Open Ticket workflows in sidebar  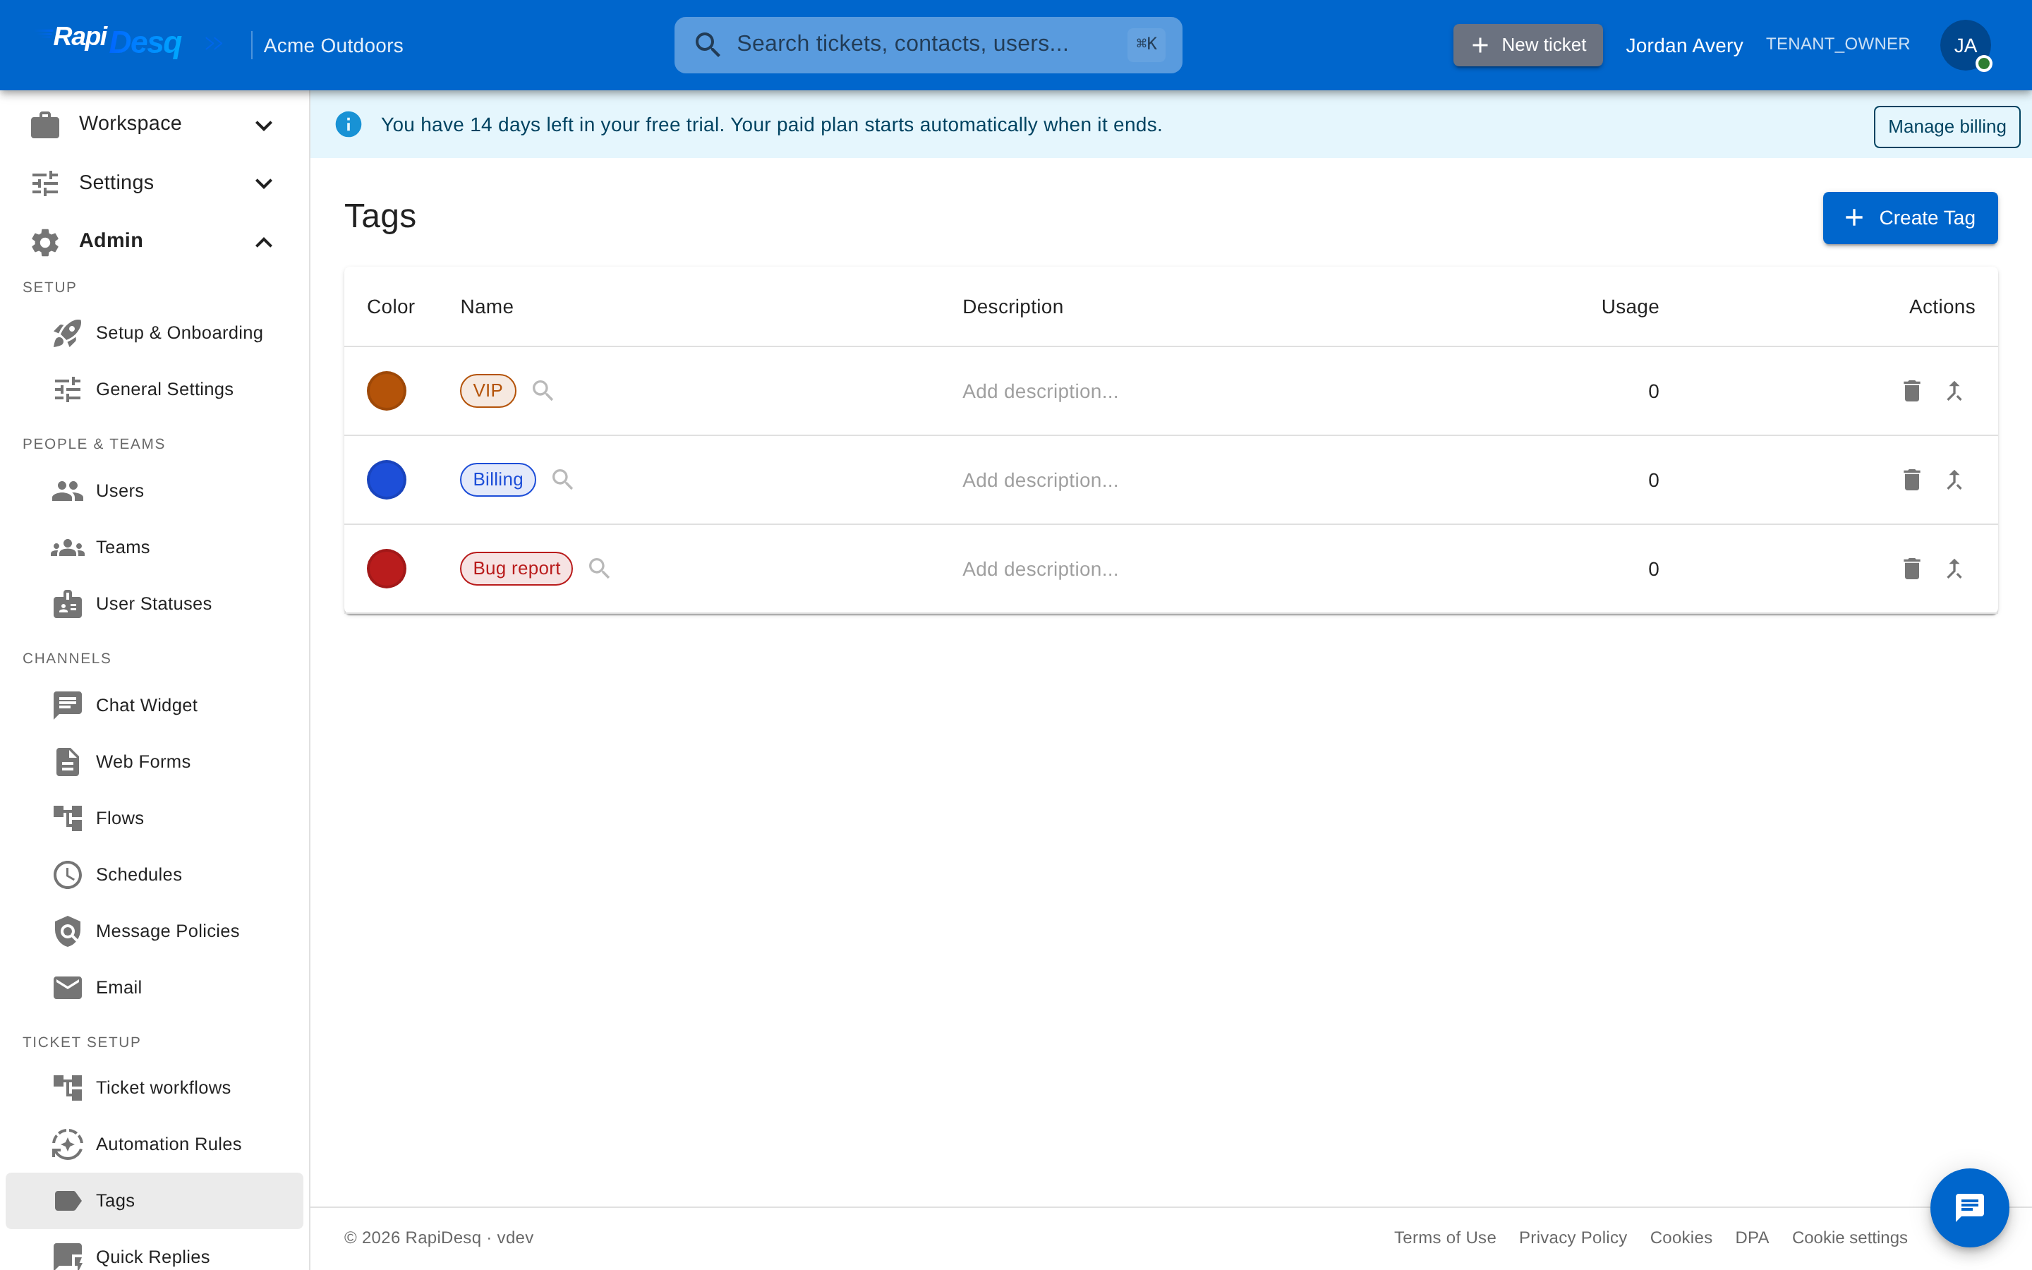(x=155, y=1088)
